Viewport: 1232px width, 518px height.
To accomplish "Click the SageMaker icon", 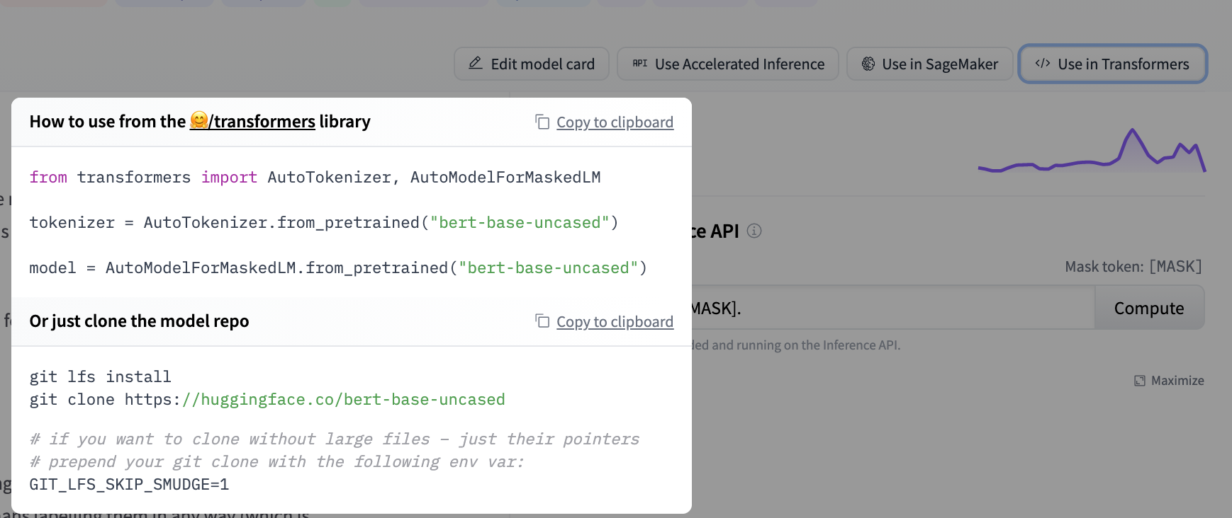I will [x=868, y=64].
